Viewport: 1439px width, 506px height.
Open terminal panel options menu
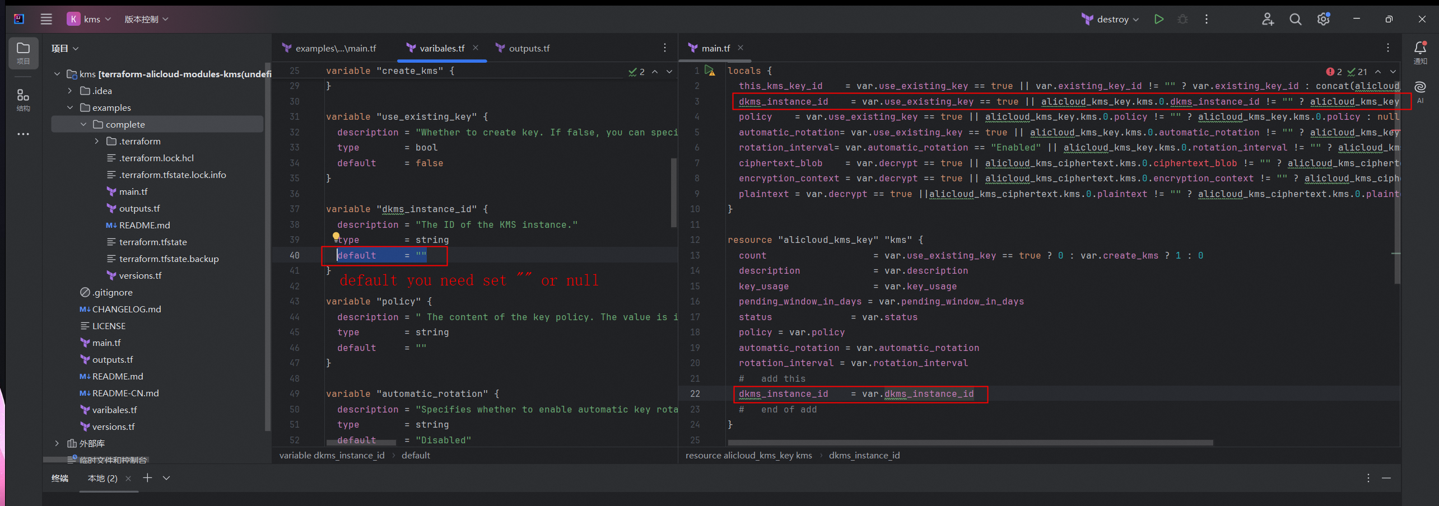pyautogui.click(x=1368, y=477)
